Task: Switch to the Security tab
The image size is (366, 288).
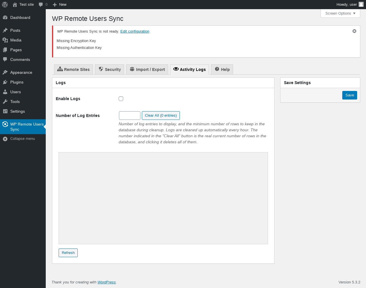Action: pos(110,69)
